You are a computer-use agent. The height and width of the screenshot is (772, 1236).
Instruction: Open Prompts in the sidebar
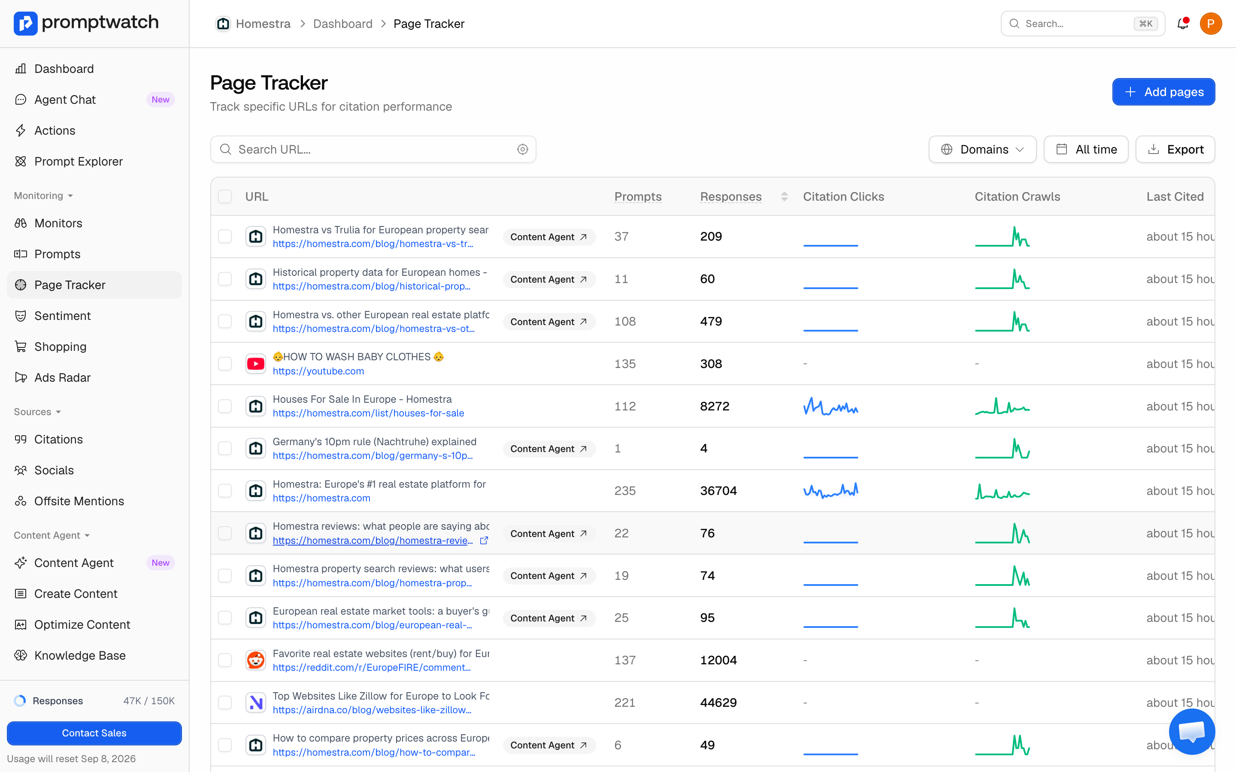[94, 254]
